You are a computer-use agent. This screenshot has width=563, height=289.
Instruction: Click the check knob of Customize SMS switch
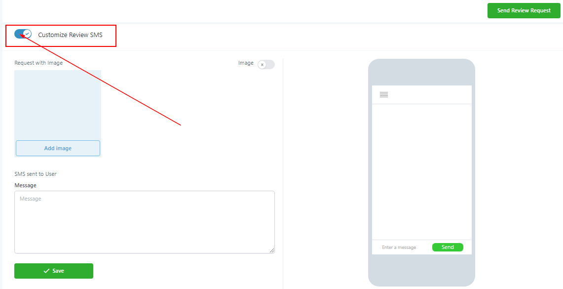coord(27,34)
